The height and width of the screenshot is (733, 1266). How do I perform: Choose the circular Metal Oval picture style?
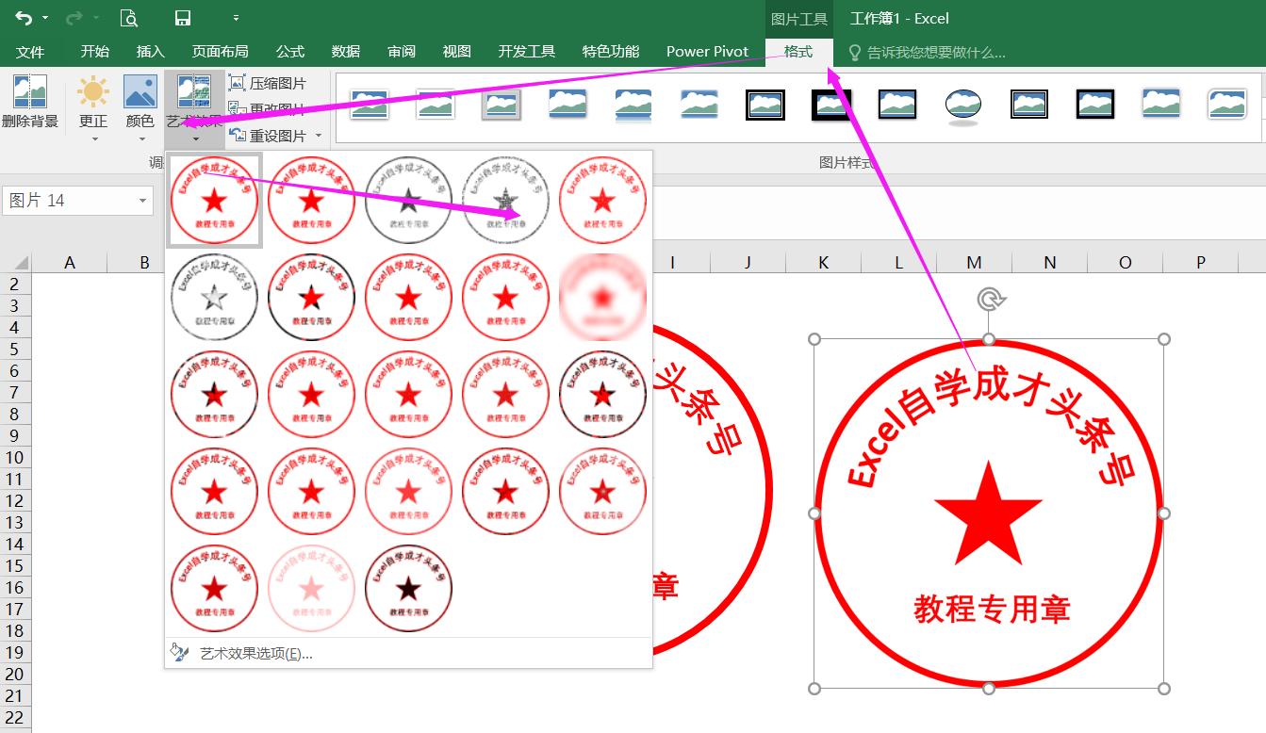coord(962,104)
